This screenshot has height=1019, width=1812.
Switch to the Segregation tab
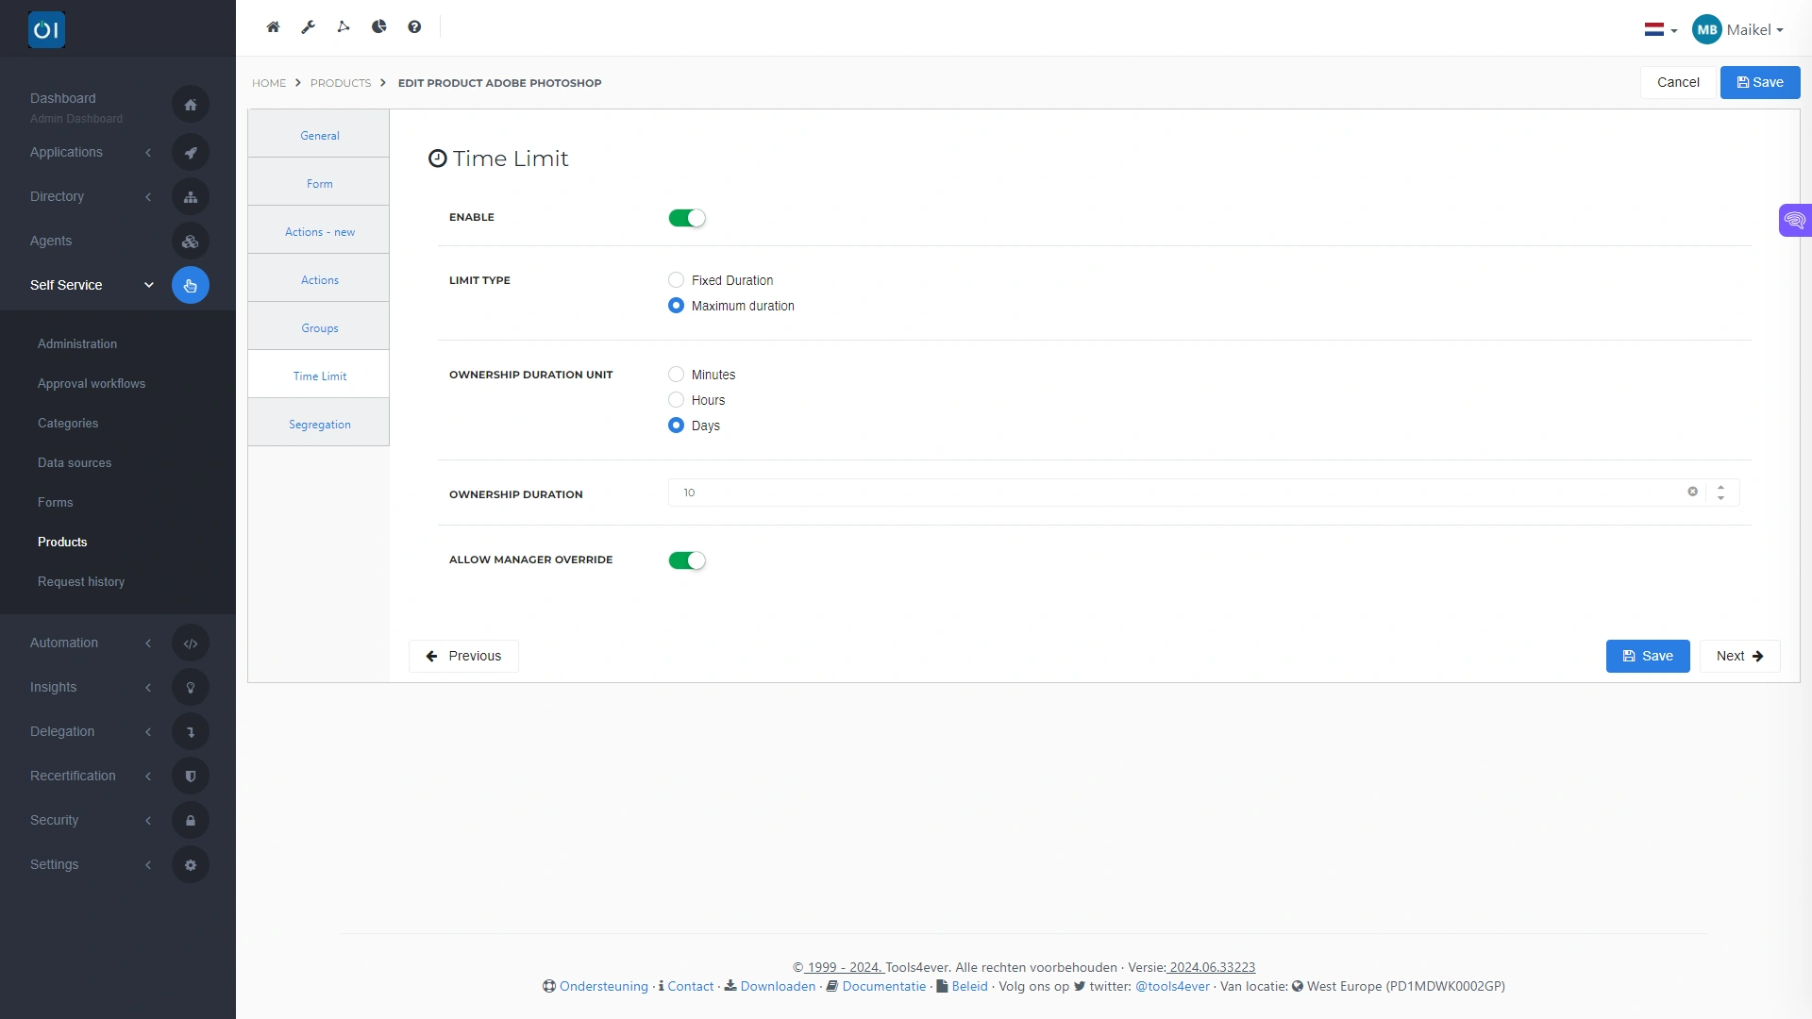[319, 425]
